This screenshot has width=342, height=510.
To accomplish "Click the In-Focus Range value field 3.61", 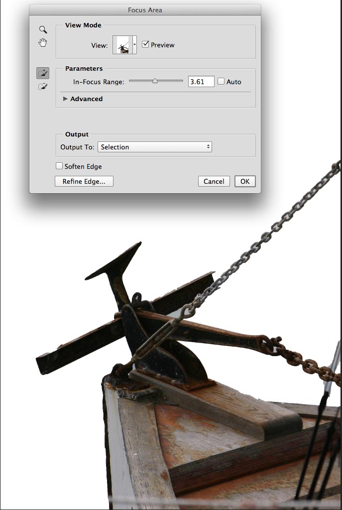I will pyautogui.click(x=201, y=82).
